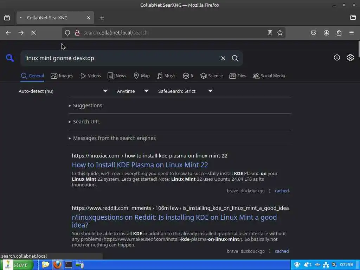The height and width of the screenshot is (270, 360).
Task: Open the Firefox View icon
Action: tap(7, 18)
